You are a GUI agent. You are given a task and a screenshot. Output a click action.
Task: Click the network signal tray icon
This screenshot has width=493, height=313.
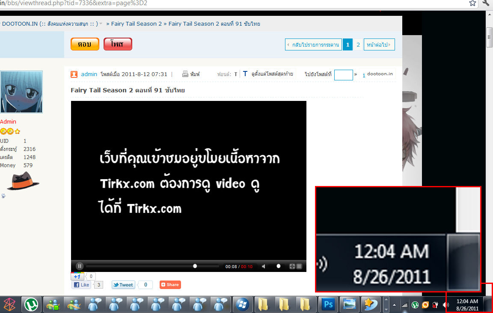coord(404,305)
